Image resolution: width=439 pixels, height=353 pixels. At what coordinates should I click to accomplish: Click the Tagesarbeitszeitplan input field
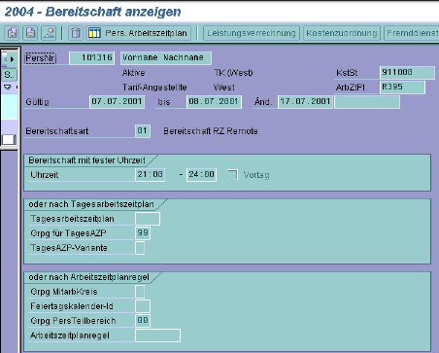pos(148,219)
